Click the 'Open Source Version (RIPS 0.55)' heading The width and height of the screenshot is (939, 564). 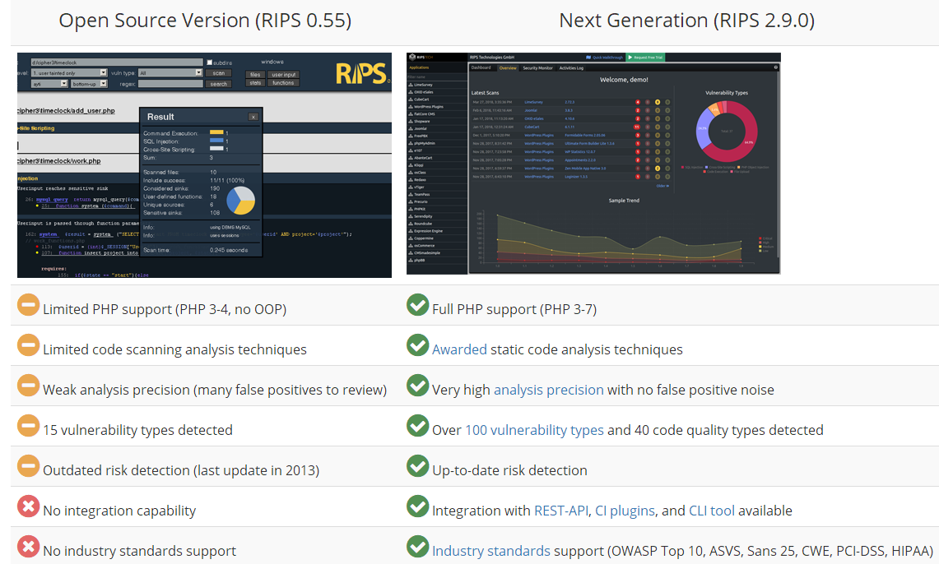tap(205, 21)
